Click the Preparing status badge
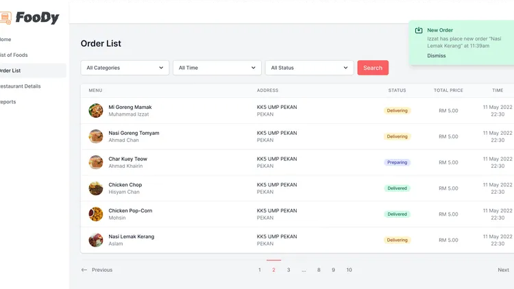Image resolution: width=514 pixels, height=289 pixels. click(x=397, y=162)
